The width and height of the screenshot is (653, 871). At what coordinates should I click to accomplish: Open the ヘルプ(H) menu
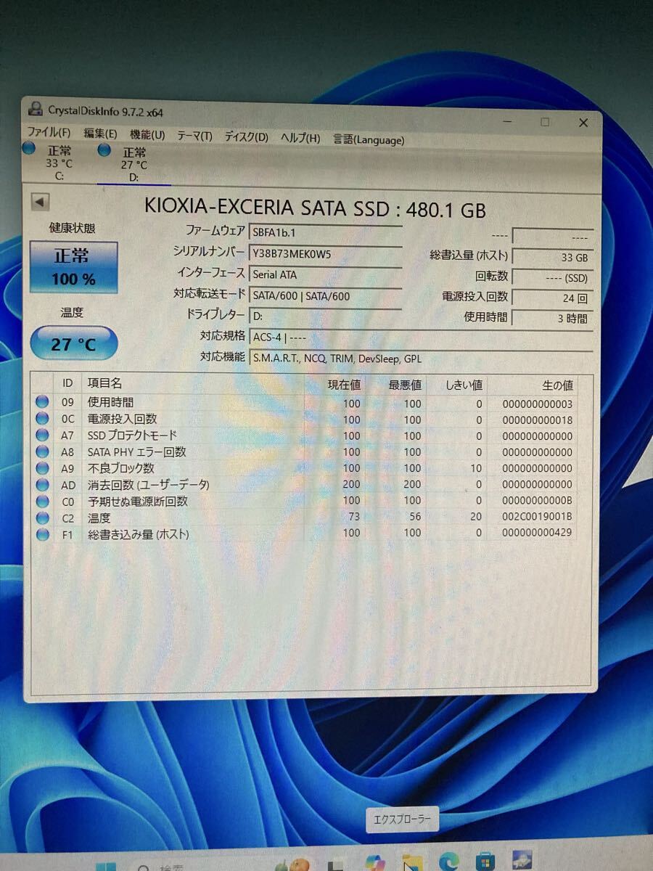click(x=300, y=138)
